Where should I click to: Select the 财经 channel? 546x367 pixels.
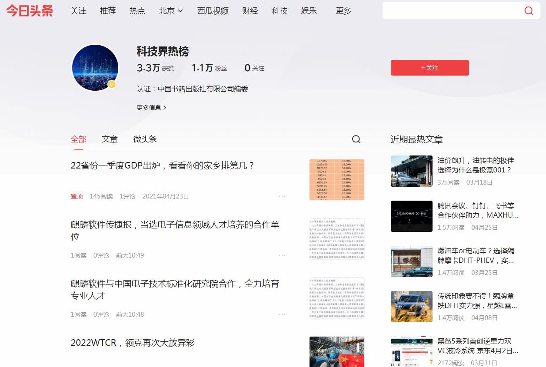250,11
